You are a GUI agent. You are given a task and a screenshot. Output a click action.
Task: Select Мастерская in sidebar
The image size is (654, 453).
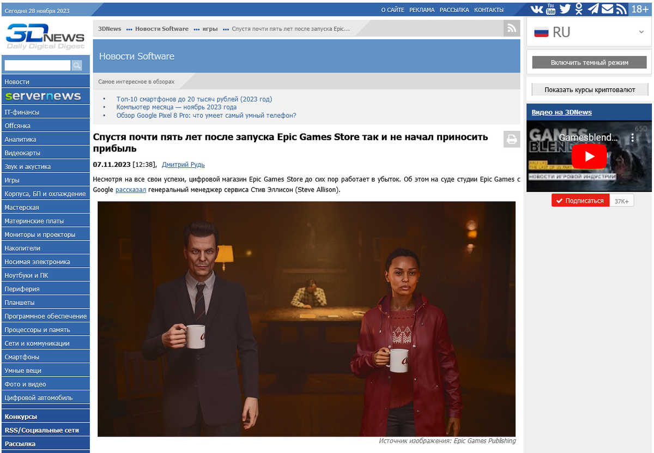click(x=45, y=207)
